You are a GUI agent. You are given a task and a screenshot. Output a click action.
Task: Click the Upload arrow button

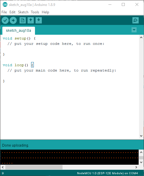[x=13, y=20]
